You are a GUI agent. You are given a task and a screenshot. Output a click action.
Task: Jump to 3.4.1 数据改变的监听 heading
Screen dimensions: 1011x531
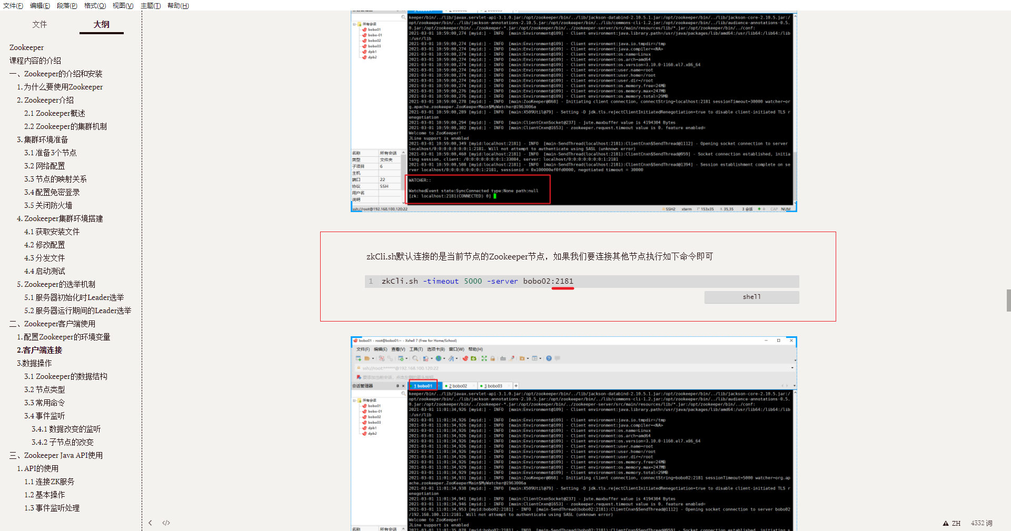click(x=66, y=429)
